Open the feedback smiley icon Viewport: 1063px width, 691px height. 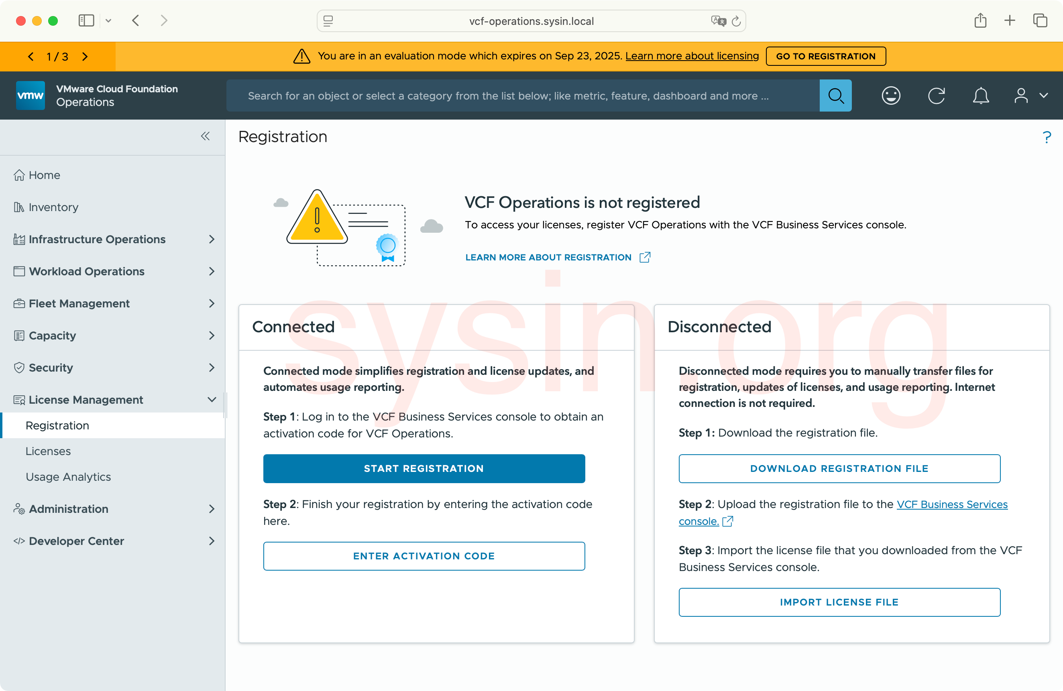(x=891, y=95)
